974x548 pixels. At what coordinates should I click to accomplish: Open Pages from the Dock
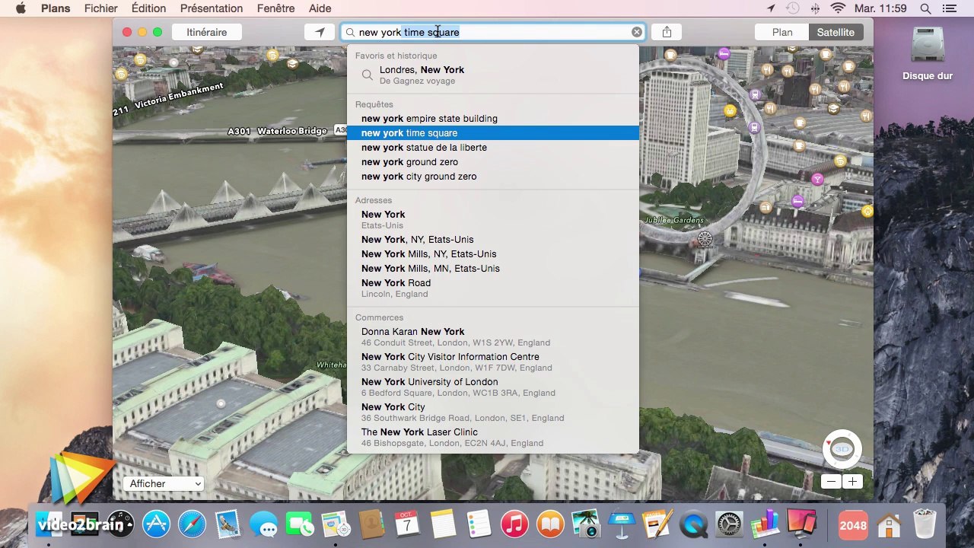(x=657, y=524)
